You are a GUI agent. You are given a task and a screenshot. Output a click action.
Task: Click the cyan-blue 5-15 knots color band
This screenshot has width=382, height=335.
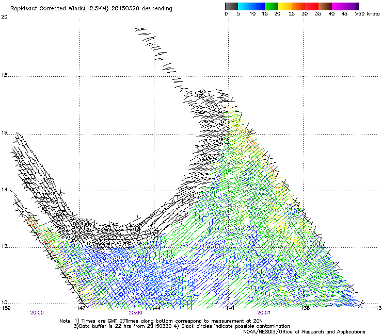[x=251, y=6]
